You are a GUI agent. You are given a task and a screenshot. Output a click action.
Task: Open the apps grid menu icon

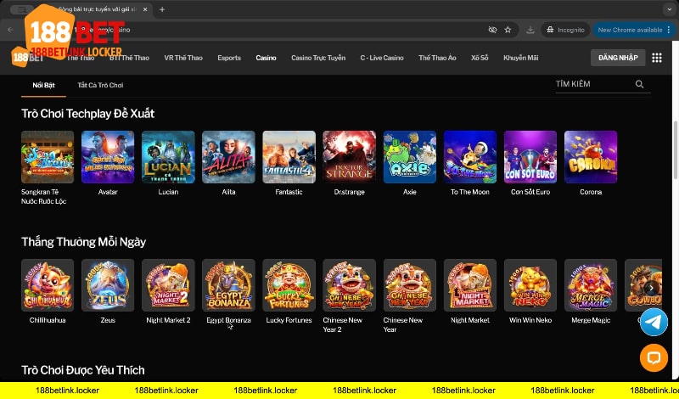coord(656,58)
